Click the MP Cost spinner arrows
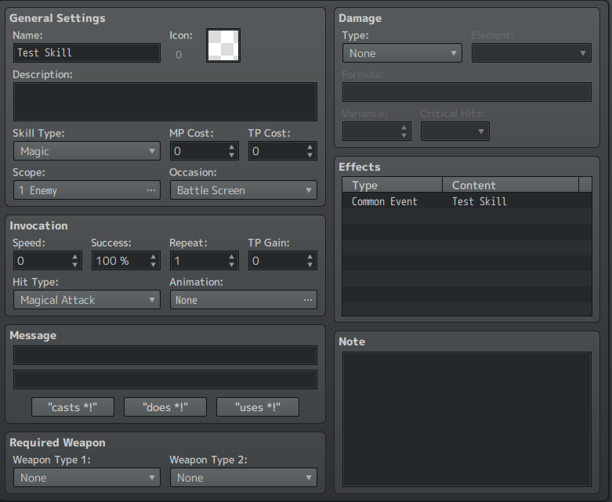The height and width of the screenshot is (502, 612). click(x=232, y=151)
